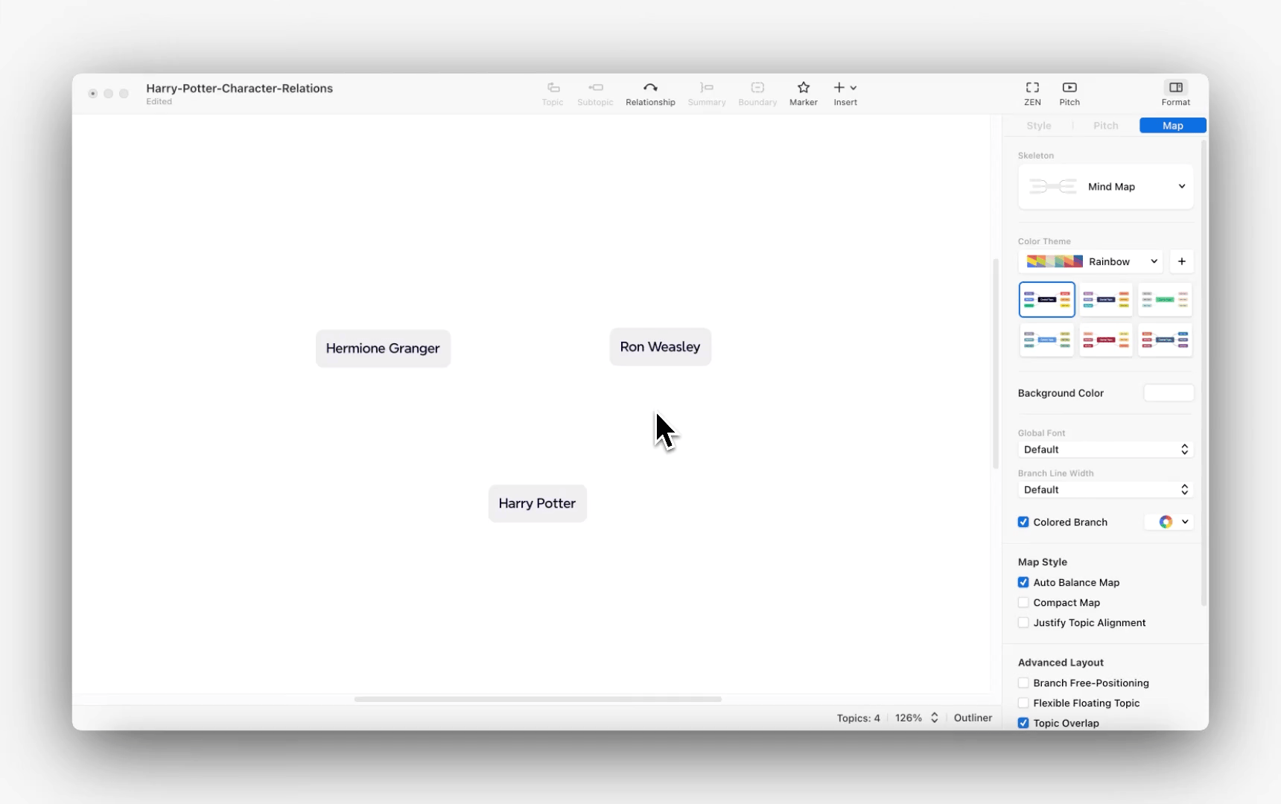Select the red-center theme thumbnail
This screenshot has height=804, width=1281.
1106,339
